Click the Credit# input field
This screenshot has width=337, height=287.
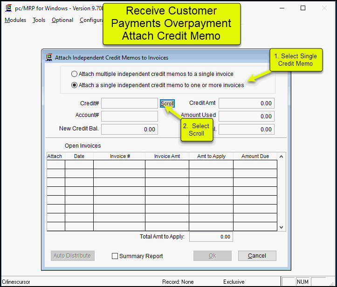130,103
